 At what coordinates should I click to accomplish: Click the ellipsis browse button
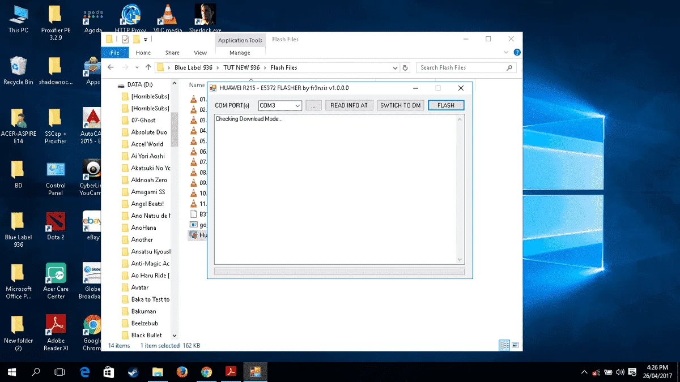coord(313,105)
